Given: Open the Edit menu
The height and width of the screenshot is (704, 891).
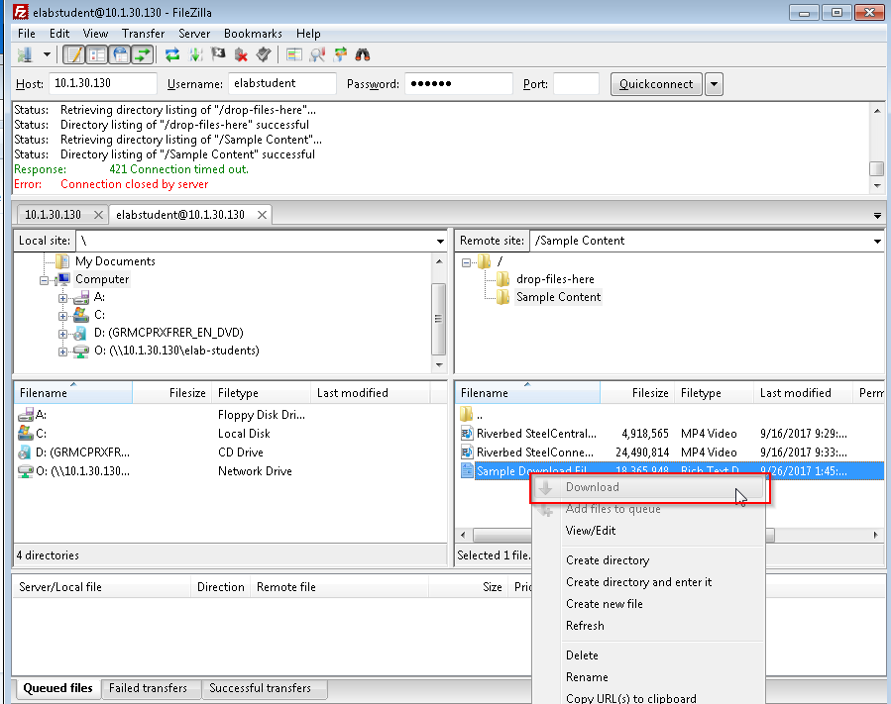Looking at the screenshot, I should click(x=59, y=34).
